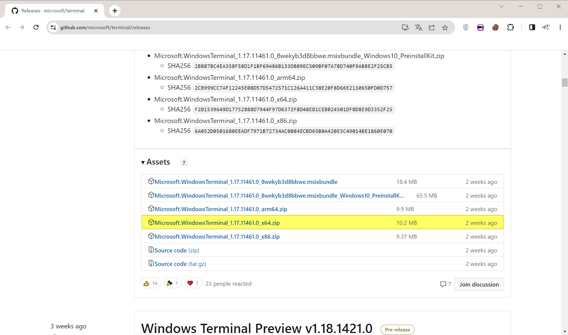Open the cookie extension icon
Image resolution: width=568 pixels, height=335 pixels.
[495, 27]
